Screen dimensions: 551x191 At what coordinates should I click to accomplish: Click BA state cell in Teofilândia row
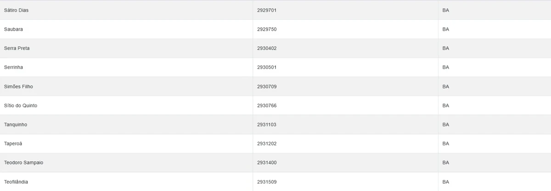445,182
